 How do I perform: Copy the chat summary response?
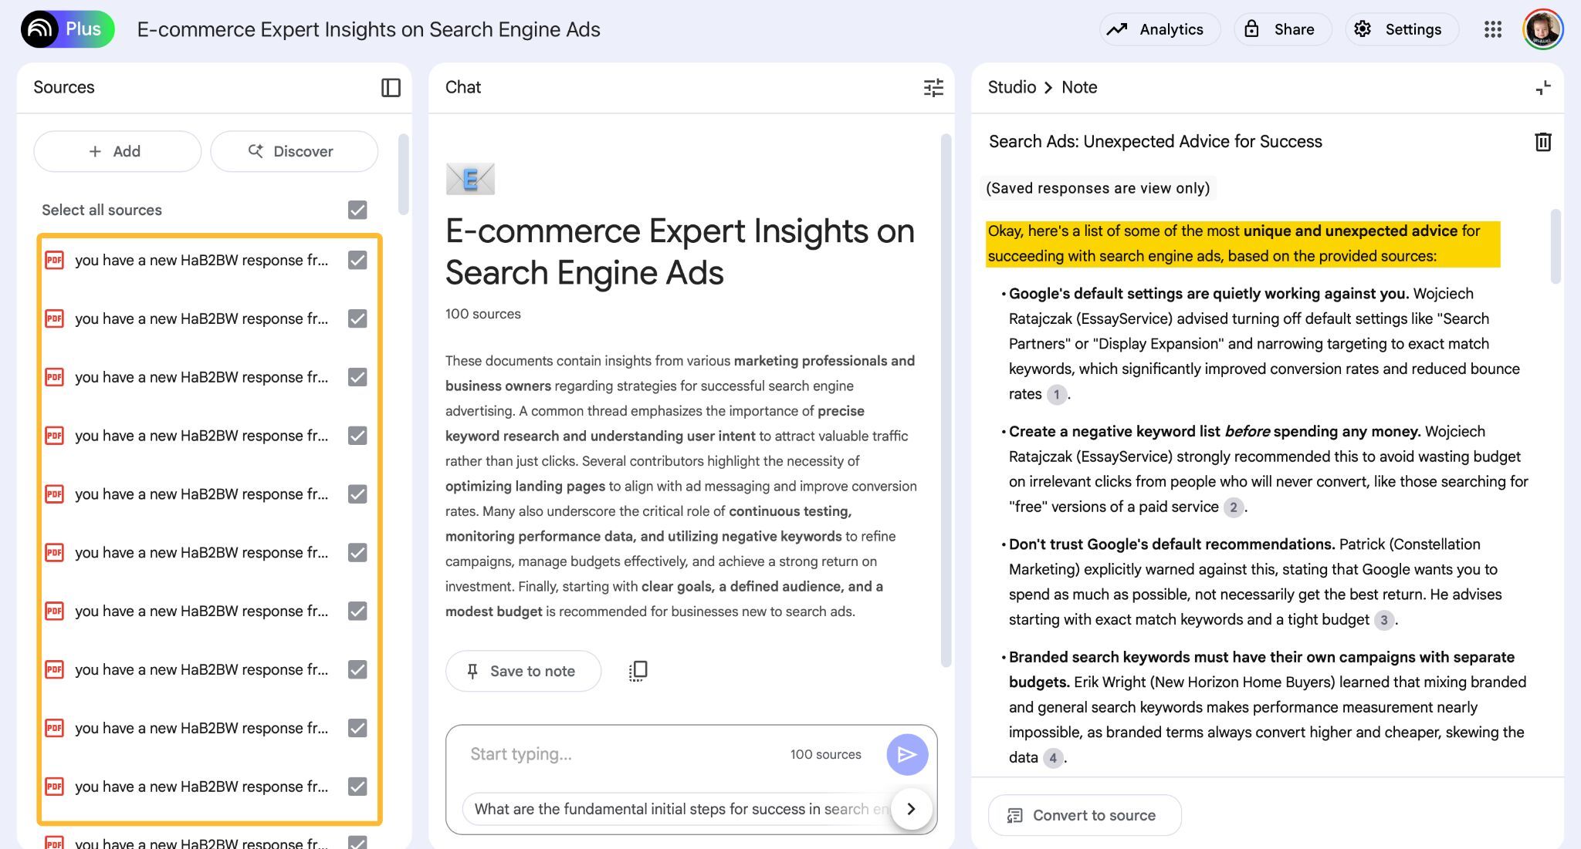[637, 670]
